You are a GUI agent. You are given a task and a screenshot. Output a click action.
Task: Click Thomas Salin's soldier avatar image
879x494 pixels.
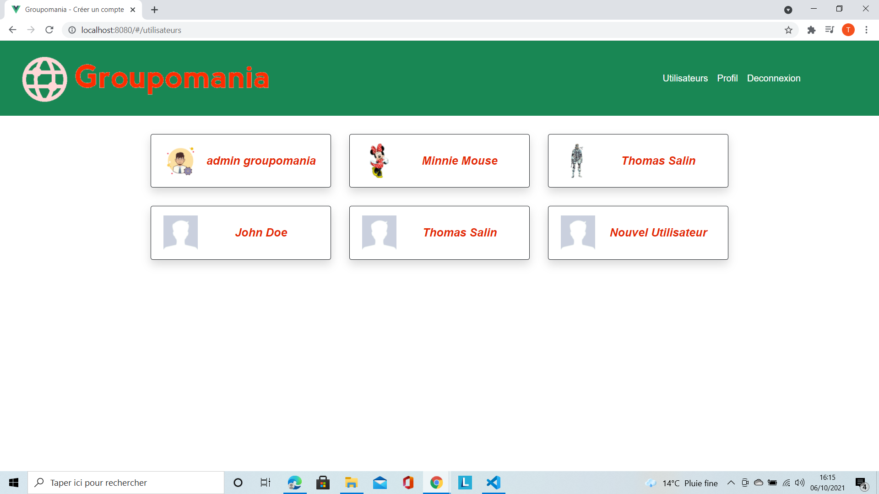coord(578,161)
